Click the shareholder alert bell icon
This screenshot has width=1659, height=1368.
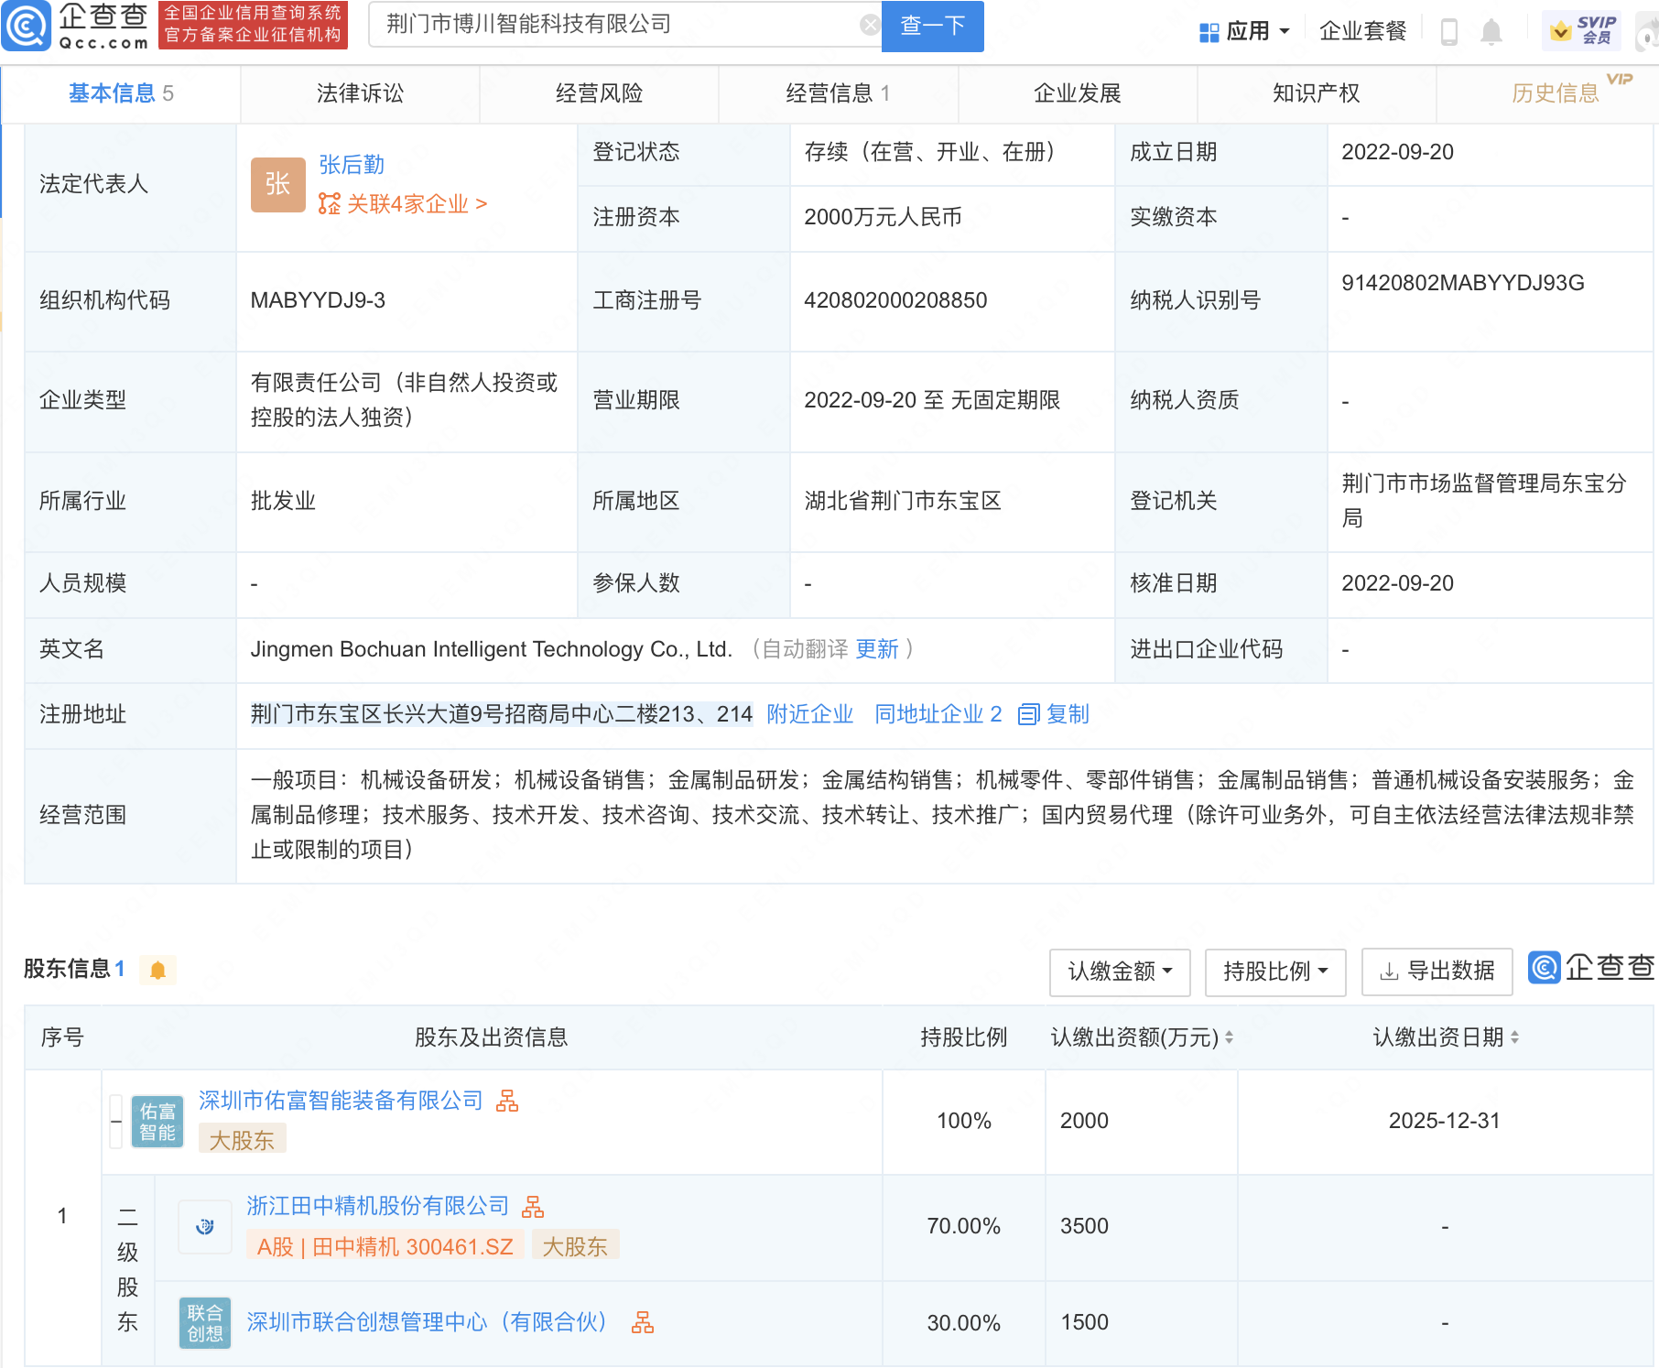157,970
